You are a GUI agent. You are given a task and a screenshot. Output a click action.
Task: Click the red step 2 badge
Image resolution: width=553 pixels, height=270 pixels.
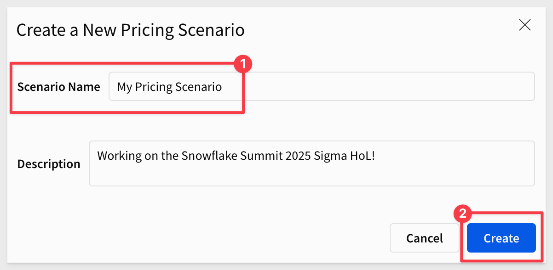click(x=463, y=214)
